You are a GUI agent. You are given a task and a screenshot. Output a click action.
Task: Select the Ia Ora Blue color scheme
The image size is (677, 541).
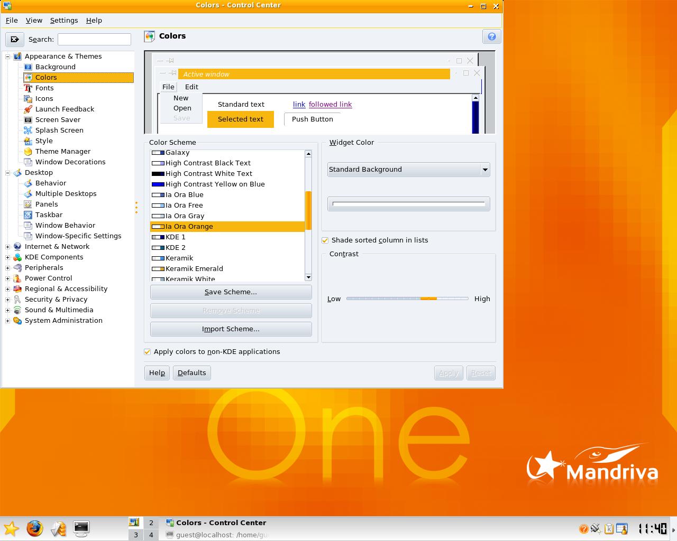[227, 195]
